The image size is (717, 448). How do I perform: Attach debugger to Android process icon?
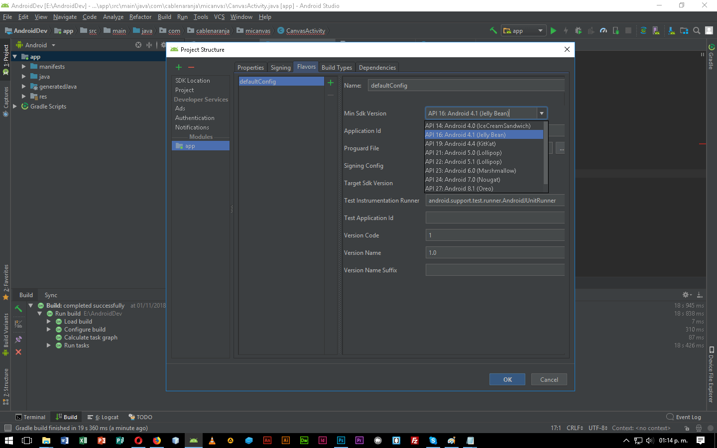point(616,30)
